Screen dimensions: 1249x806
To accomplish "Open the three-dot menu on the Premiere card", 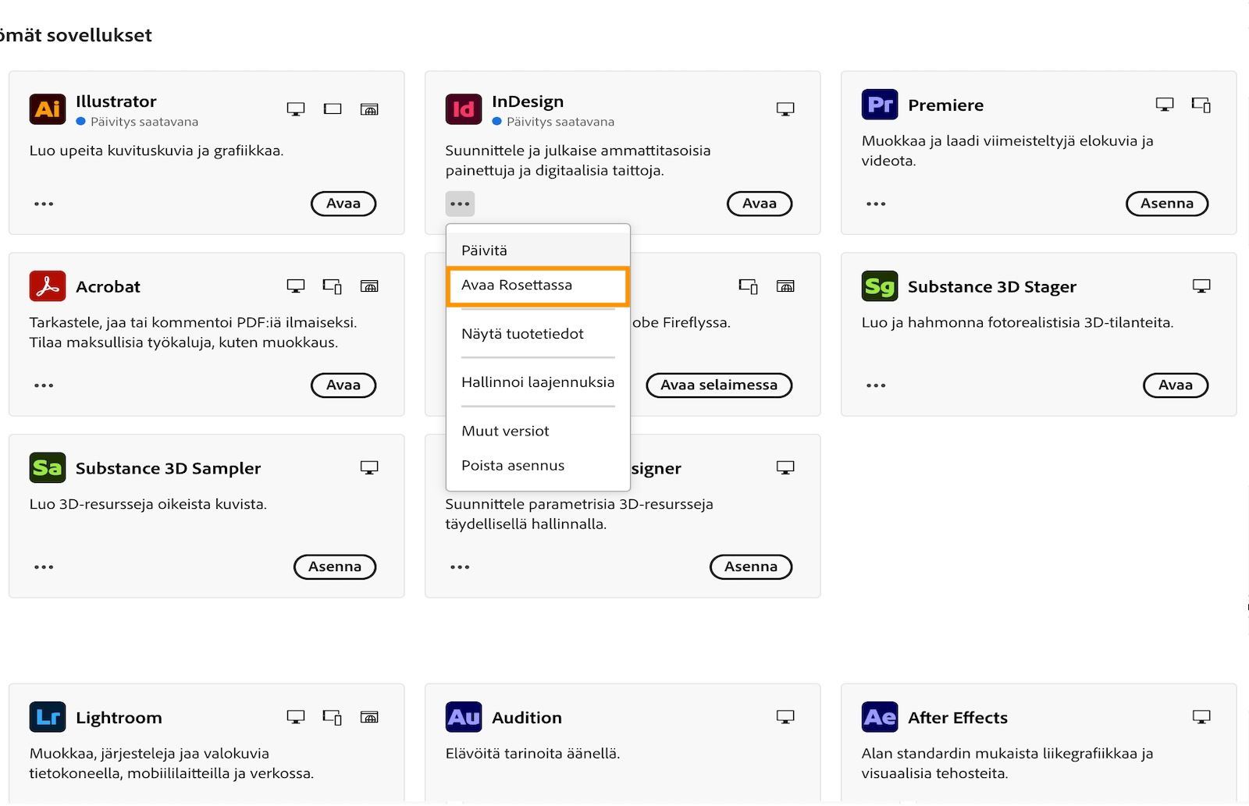I will coord(876,204).
